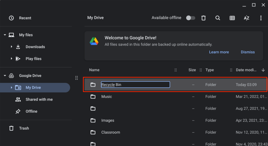268x146 pixels.
Task: Expand the Downloads folder arrow
Action: point(11,47)
